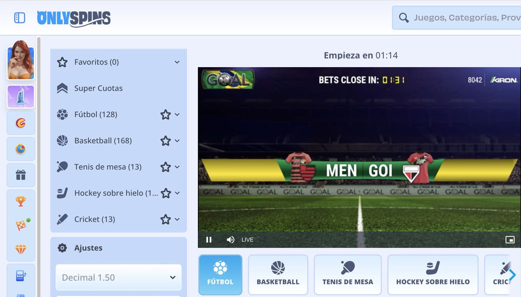
Task: Click the OnlySpins logo
Action: 74,18
